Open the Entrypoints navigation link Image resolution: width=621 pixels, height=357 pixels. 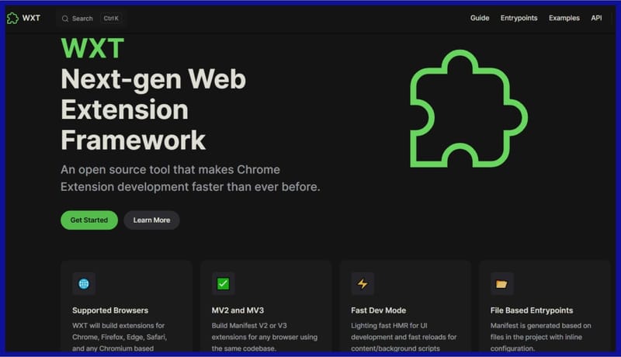(x=519, y=18)
